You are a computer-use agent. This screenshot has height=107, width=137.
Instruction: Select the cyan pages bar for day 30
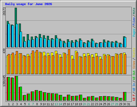pyautogui.click(x=125, y=42)
